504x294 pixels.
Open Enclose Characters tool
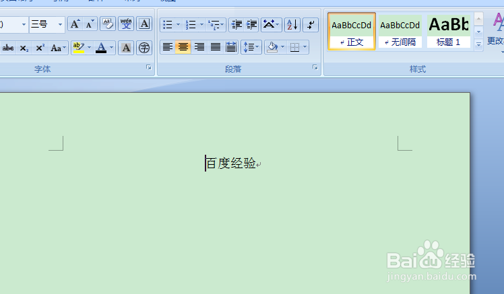144,48
